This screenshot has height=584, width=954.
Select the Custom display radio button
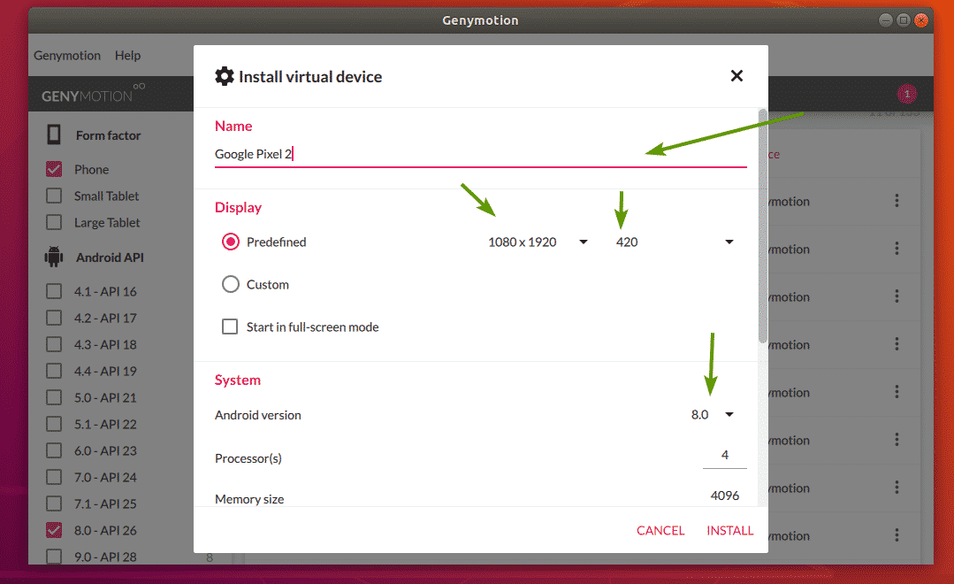pyautogui.click(x=231, y=284)
